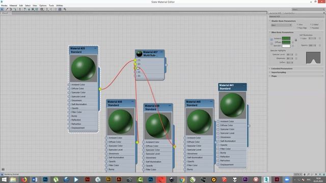326x183 pixels.
Task: Click the Glossiness value field in parameters
Action: [x=289, y=58]
